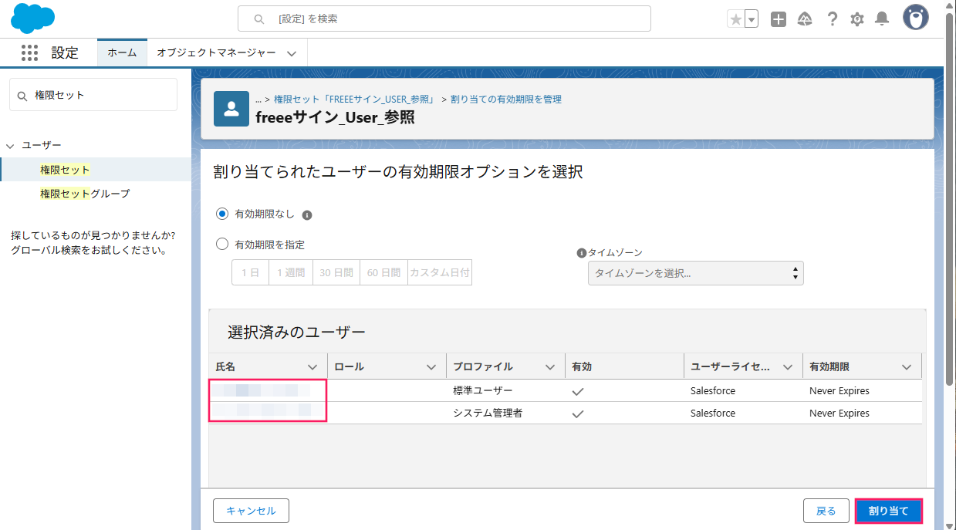956x530 pixels.
Task: Click the 割り当て button
Action: click(888, 511)
